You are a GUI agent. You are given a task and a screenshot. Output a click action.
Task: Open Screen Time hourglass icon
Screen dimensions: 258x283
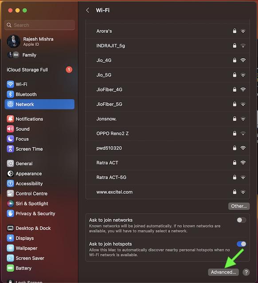coord(10,149)
